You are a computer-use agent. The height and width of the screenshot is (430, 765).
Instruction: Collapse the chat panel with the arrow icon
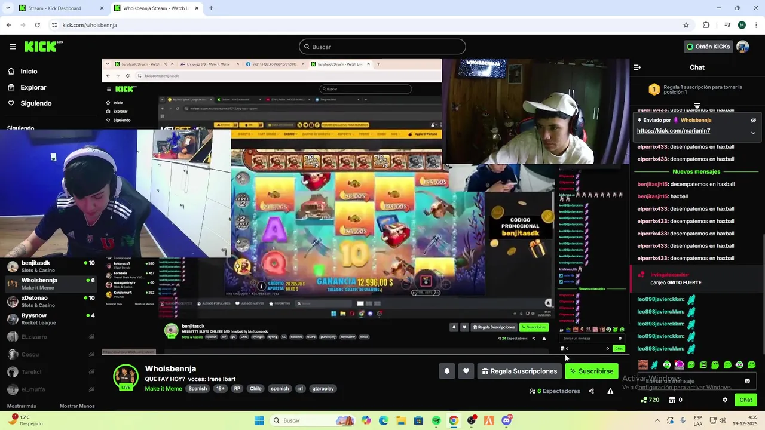click(637, 67)
